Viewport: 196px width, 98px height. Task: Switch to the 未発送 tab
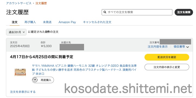click(47, 22)
